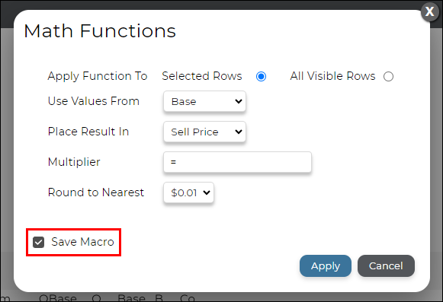Uncheck the Save Macro checkbox

38,242
